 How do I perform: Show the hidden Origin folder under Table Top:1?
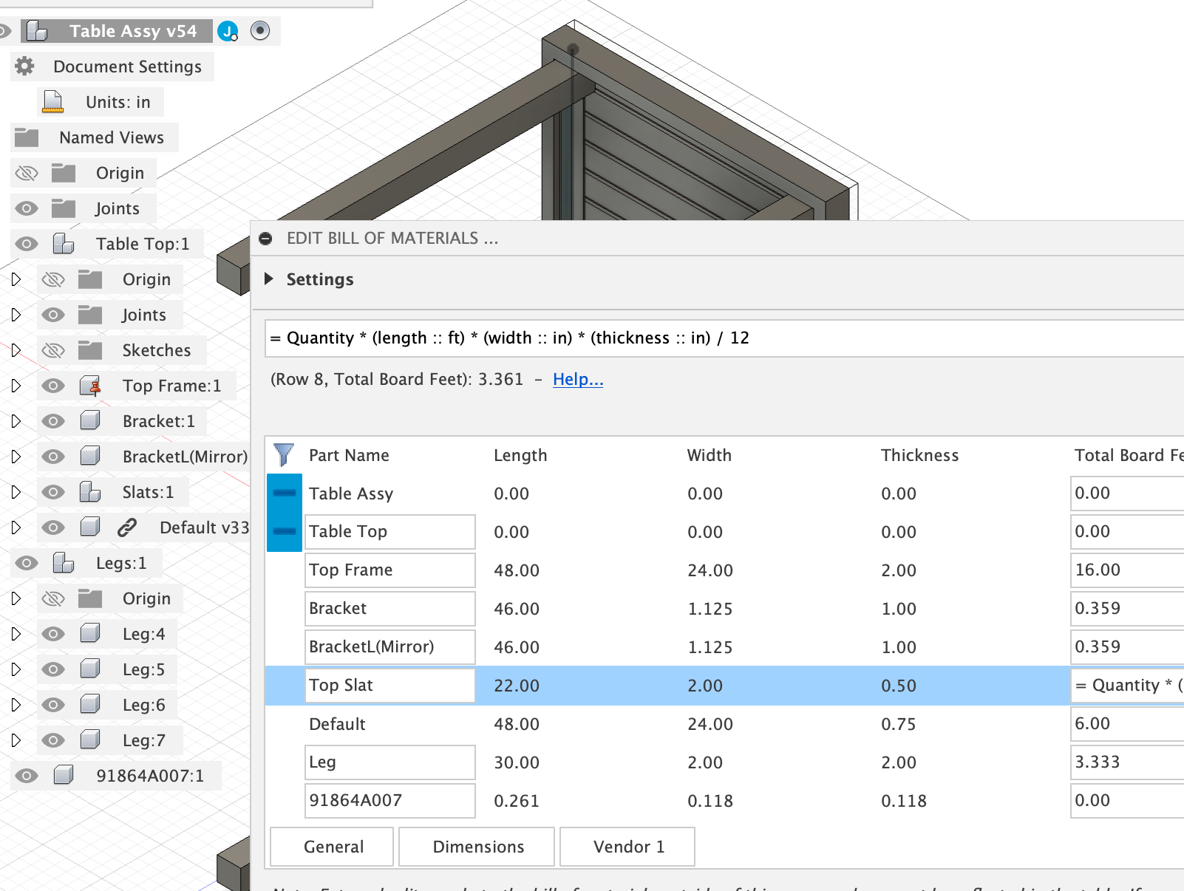click(52, 279)
